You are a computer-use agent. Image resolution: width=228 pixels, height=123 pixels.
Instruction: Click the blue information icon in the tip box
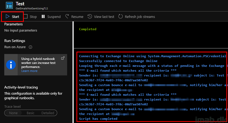point(11,65)
